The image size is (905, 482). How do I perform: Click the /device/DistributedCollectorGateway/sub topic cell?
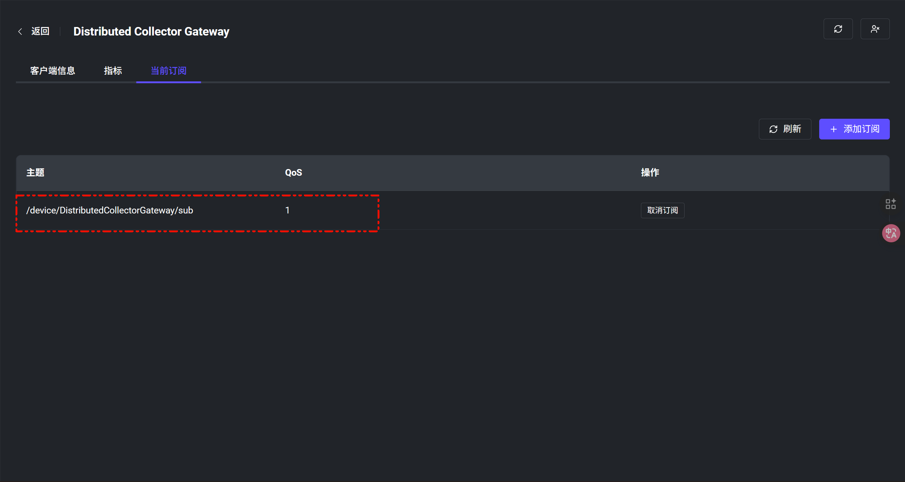click(x=109, y=210)
